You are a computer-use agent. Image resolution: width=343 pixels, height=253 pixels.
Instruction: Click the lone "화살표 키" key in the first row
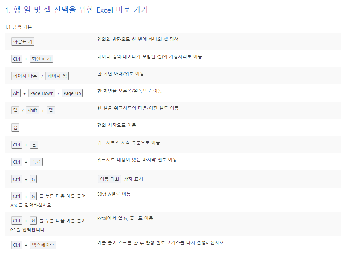pyautogui.click(x=23, y=41)
